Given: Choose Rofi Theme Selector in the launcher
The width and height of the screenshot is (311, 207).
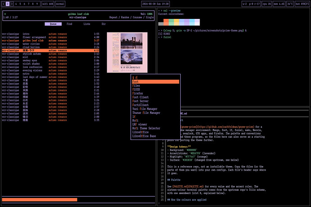Looking at the screenshot, I should tap(155, 128).
